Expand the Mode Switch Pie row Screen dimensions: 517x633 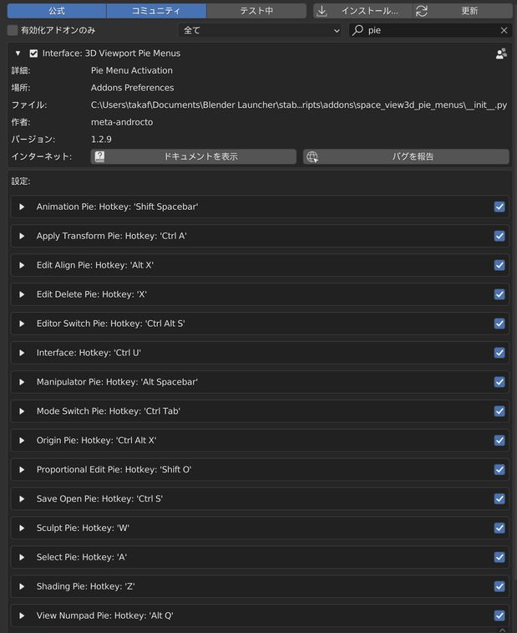point(22,411)
